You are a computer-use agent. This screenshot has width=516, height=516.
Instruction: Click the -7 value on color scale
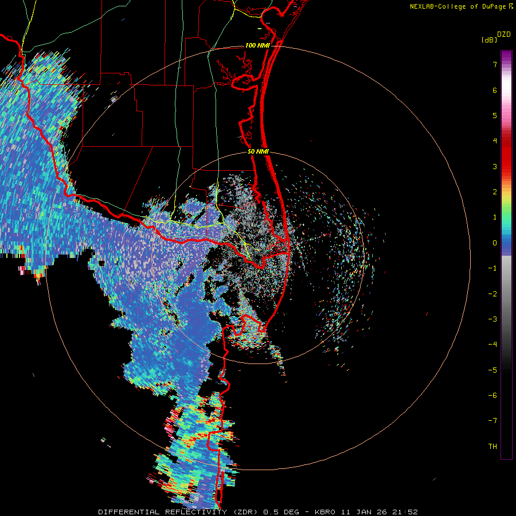tap(492, 421)
